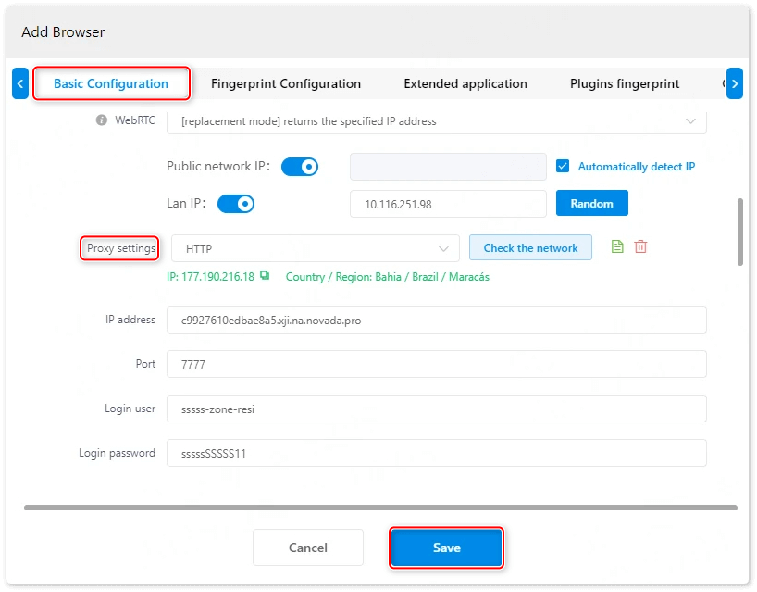The width and height of the screenshot is (757, 592).
Task: Delete proxy settings with trash icon
Action: pyautogui.click(x=640, y=247)
